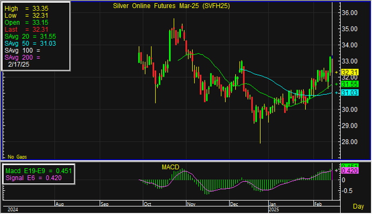The width and height of the screenshot is (372, 214).
Task: Click the 2025 year label on axis
Action: pos(274,210)
